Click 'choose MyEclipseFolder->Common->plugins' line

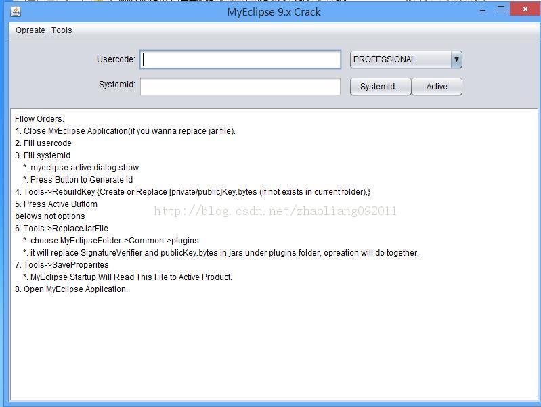(x=111, y=241)
